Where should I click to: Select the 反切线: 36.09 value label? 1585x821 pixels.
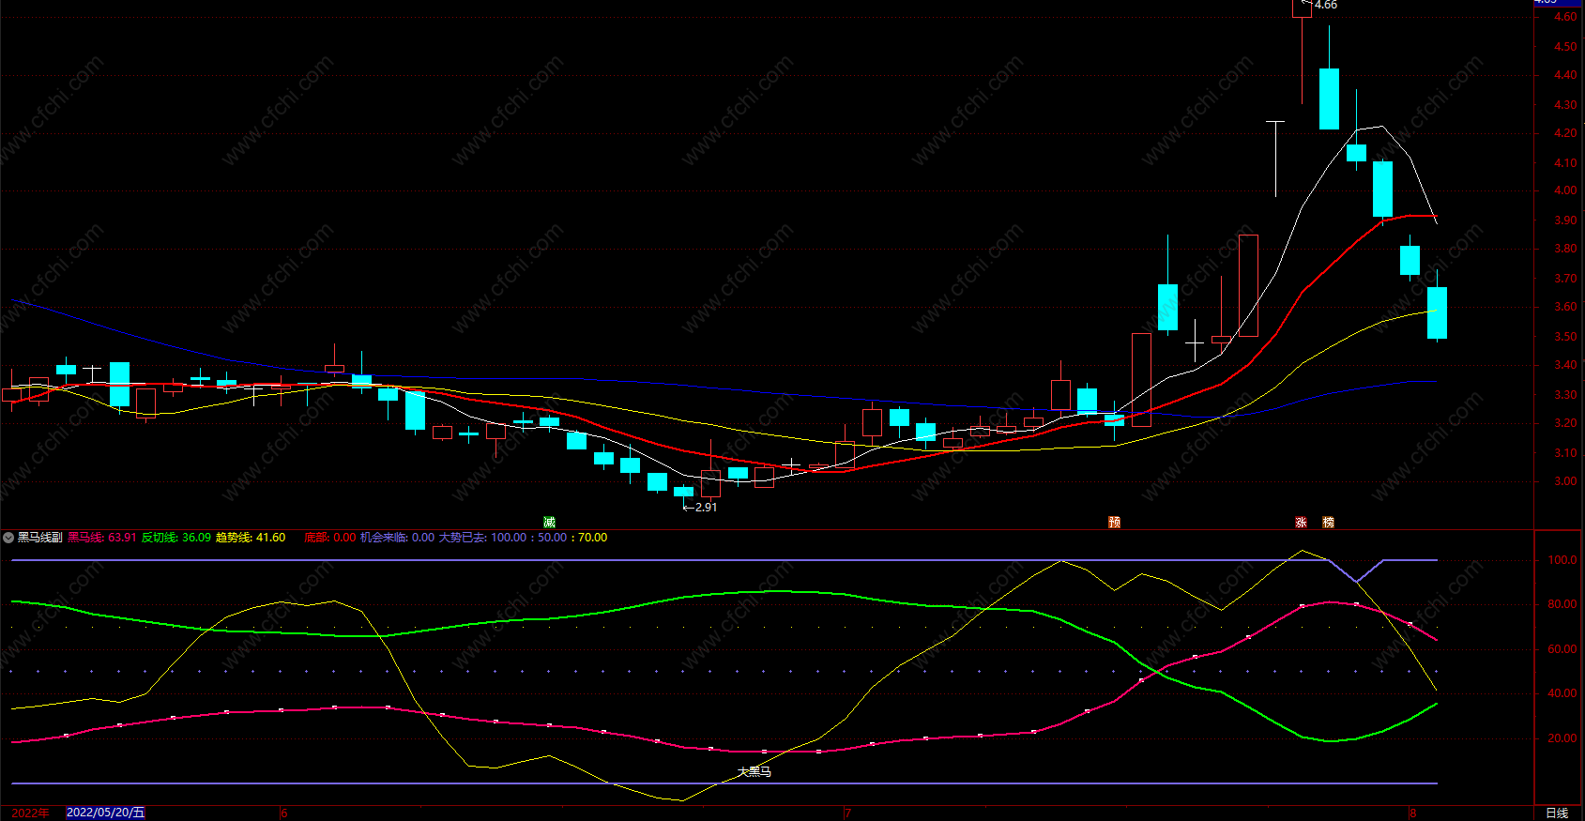[176, 538]
